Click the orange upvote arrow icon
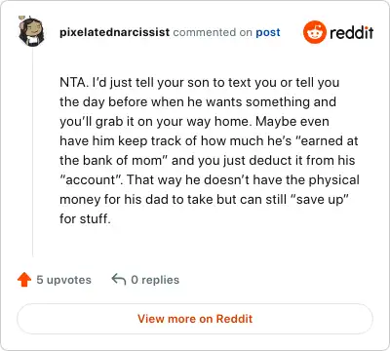390x351 pixels. 24,280
